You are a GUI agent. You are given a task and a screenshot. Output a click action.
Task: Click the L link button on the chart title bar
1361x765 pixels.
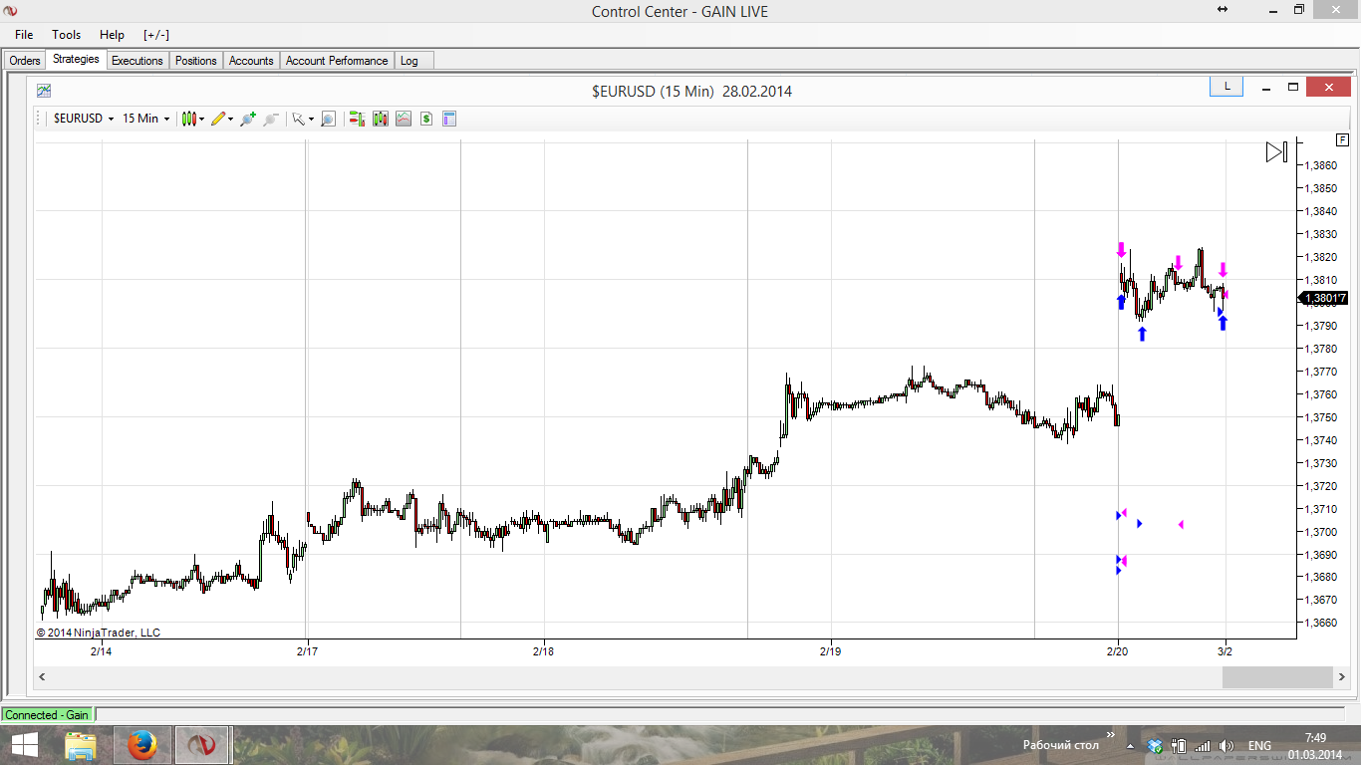click(x=1227, y=87)
